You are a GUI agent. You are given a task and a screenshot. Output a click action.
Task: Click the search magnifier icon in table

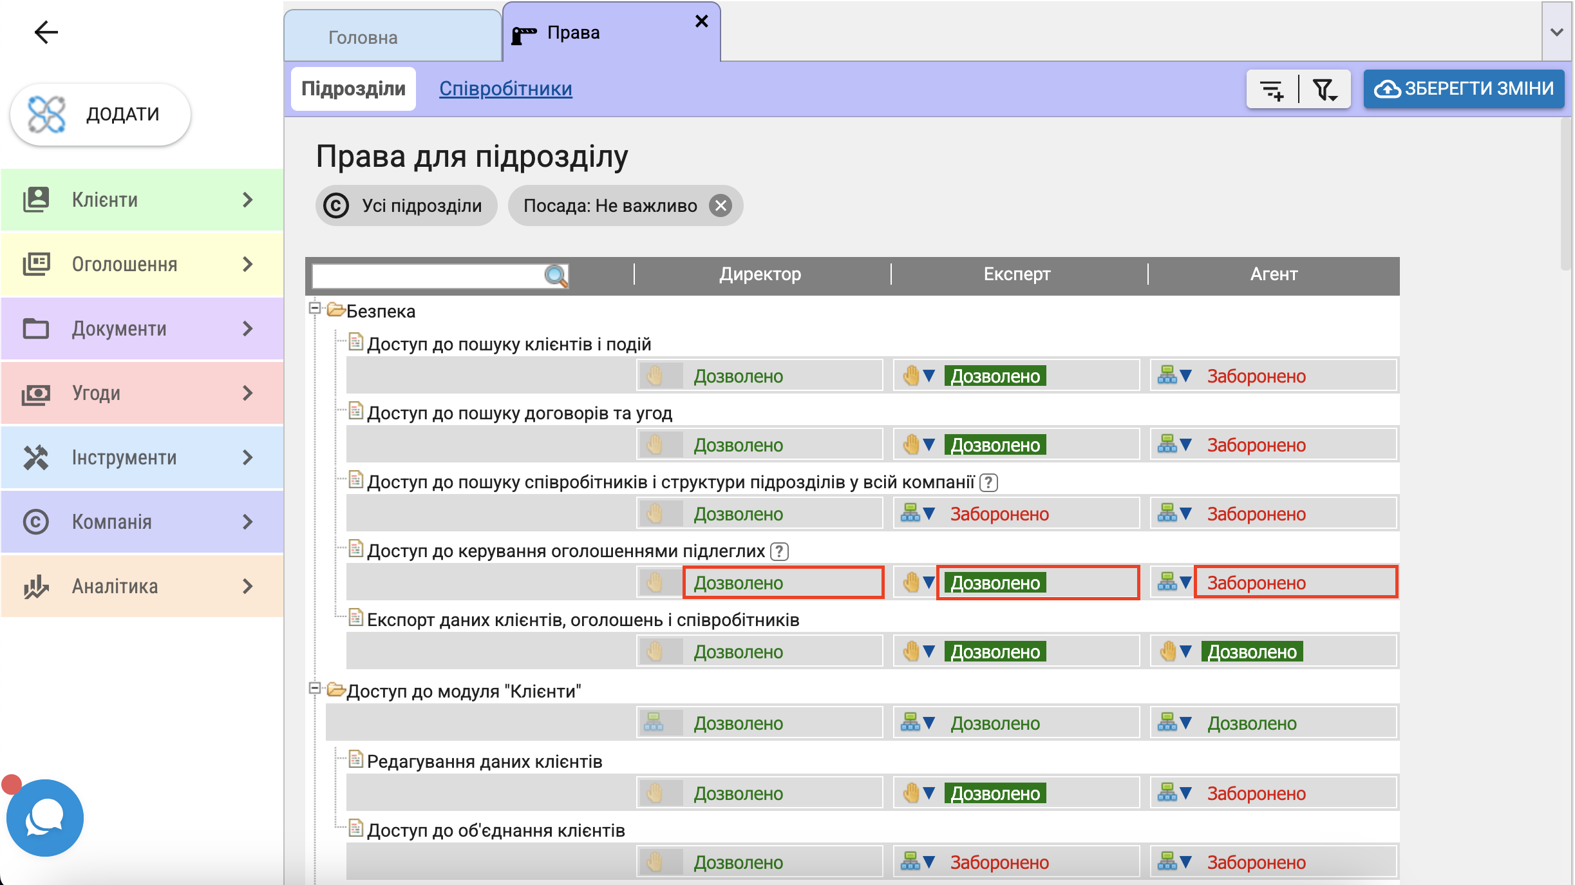tap(555, 276)
